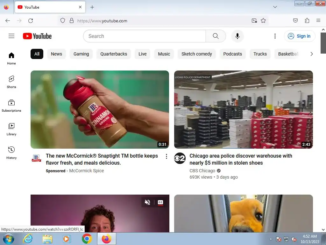Open the Chicago stolen shoes video title
The width and height of the screenshot is (326, 245).
tap(241, 159)
